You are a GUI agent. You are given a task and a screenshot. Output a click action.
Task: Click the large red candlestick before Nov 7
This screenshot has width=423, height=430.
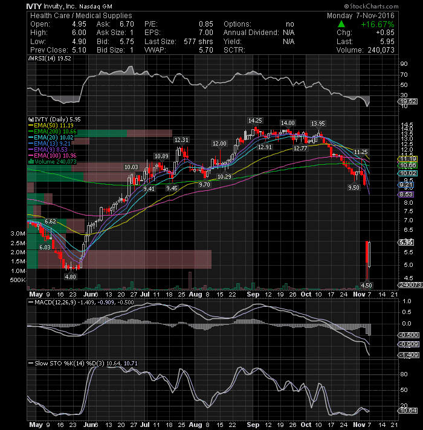pyautogui.click(x=366, y=260)
